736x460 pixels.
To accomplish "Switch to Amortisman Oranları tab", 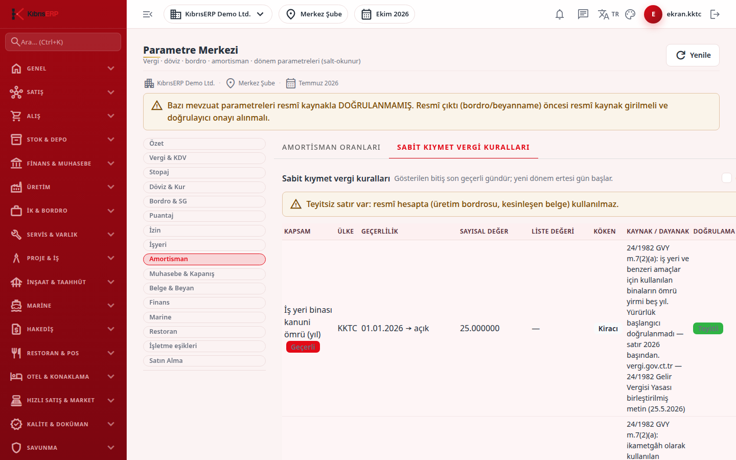I will [331, 147].
